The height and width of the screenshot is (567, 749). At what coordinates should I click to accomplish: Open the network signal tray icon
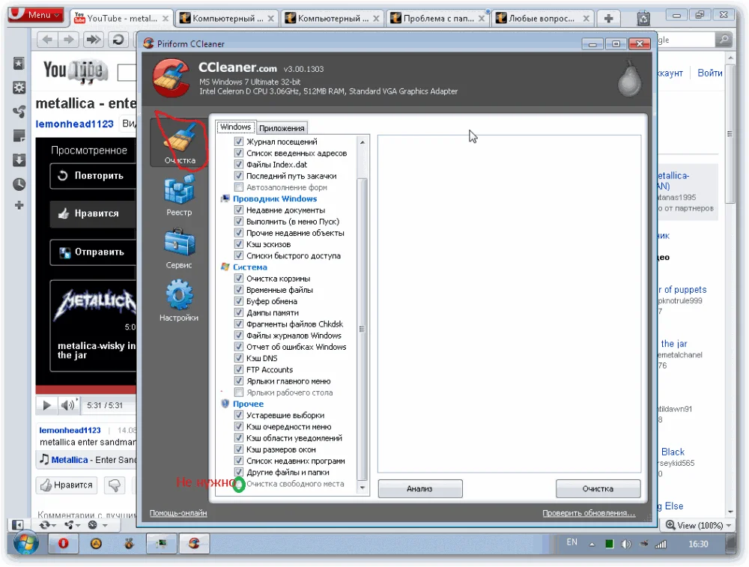(661, 544)
